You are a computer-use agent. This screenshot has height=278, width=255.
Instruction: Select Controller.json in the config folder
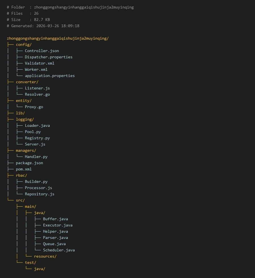[x=42, y=51]
